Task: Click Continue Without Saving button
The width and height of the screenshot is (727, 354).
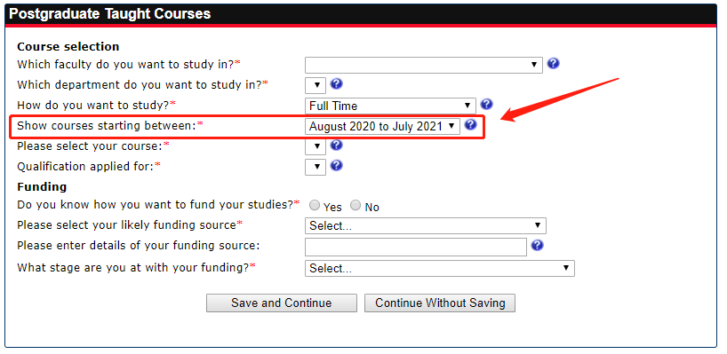Action: (x=440, y=303)
